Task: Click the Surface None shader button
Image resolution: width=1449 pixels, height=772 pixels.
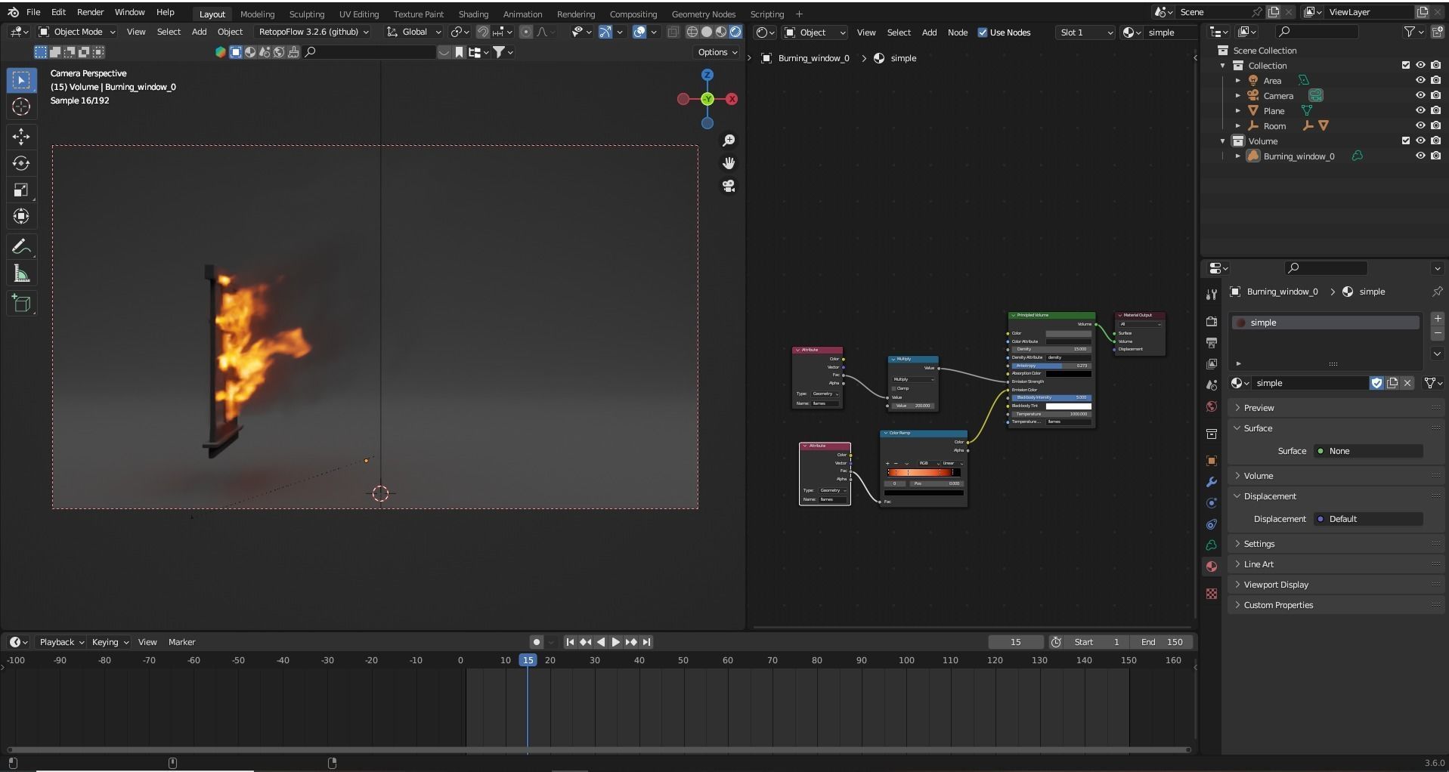Action: [x=1368, y=451]
